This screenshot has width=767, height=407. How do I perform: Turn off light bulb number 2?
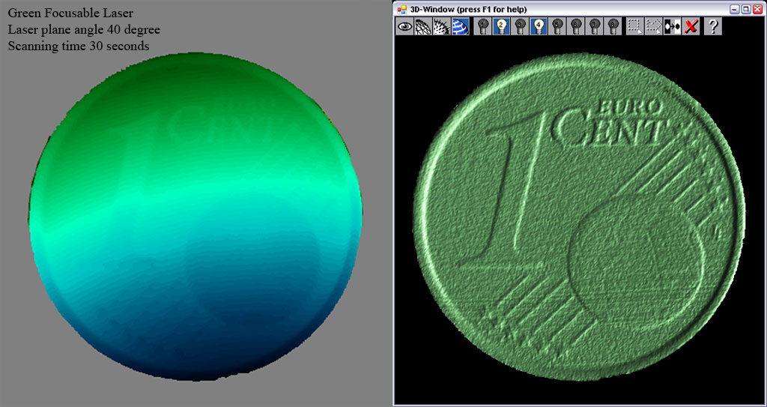coord(502,27)
